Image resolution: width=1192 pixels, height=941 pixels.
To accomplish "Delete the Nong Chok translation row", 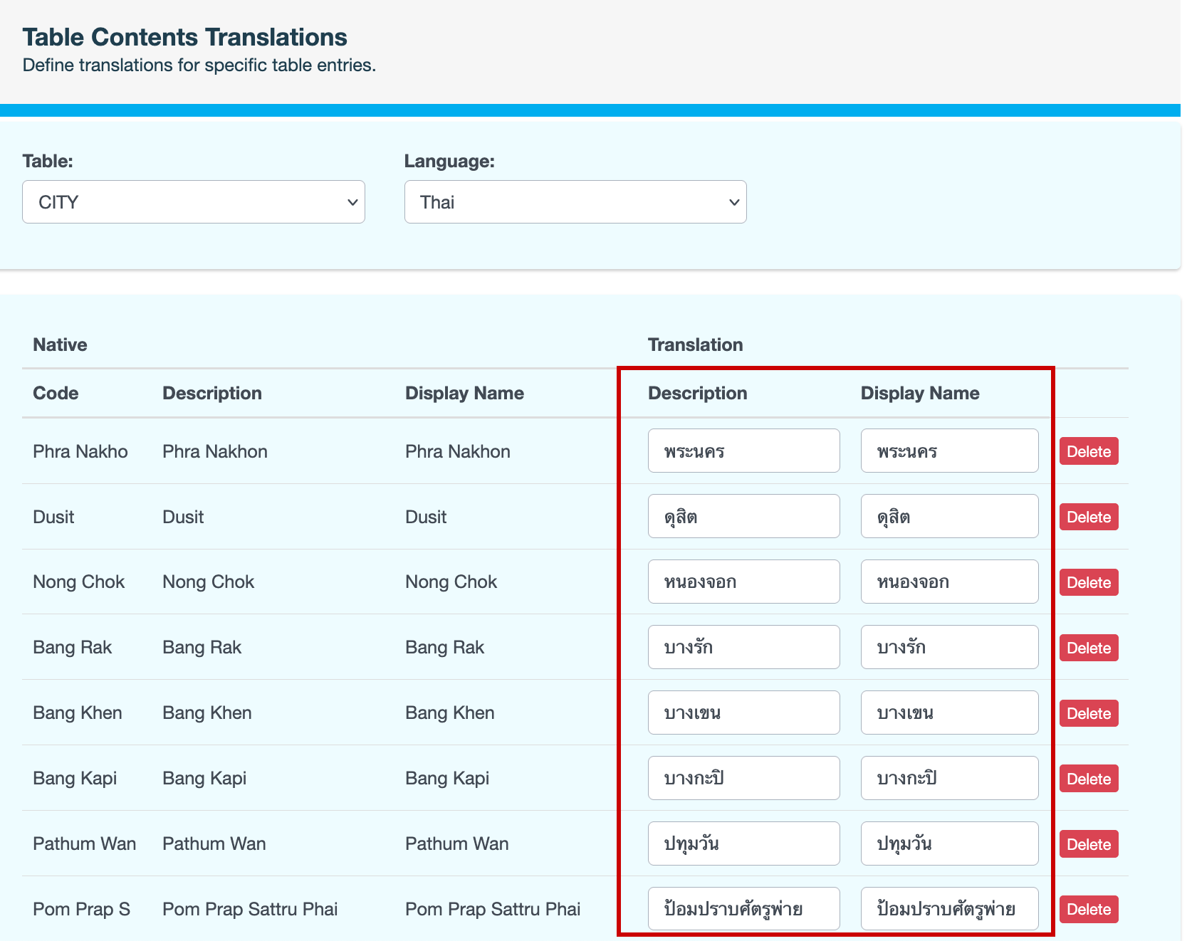I will pos(1088,582).
